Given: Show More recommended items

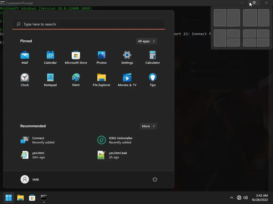Looking at the screenshot, I should click(x=148, y=126).
